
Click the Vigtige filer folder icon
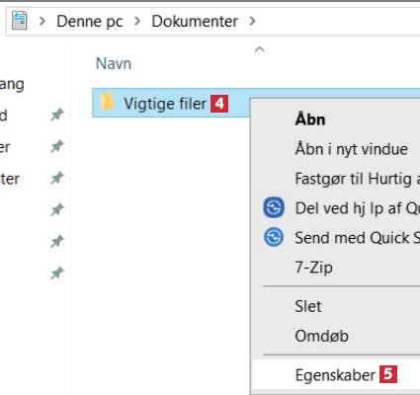107,102
